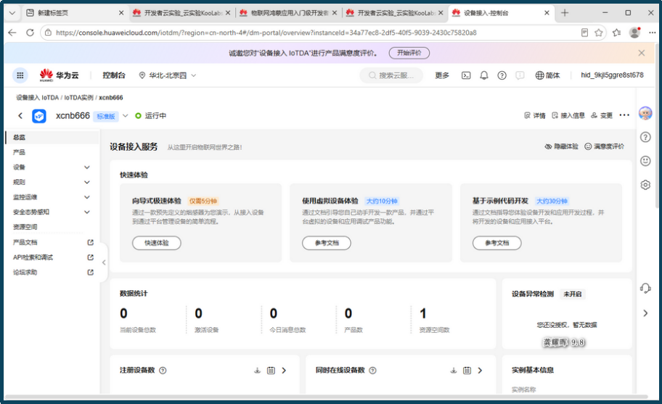The image size is (662, 404).
Task: Click the right-rail help circle icon
Action: [x=645, y=137]
